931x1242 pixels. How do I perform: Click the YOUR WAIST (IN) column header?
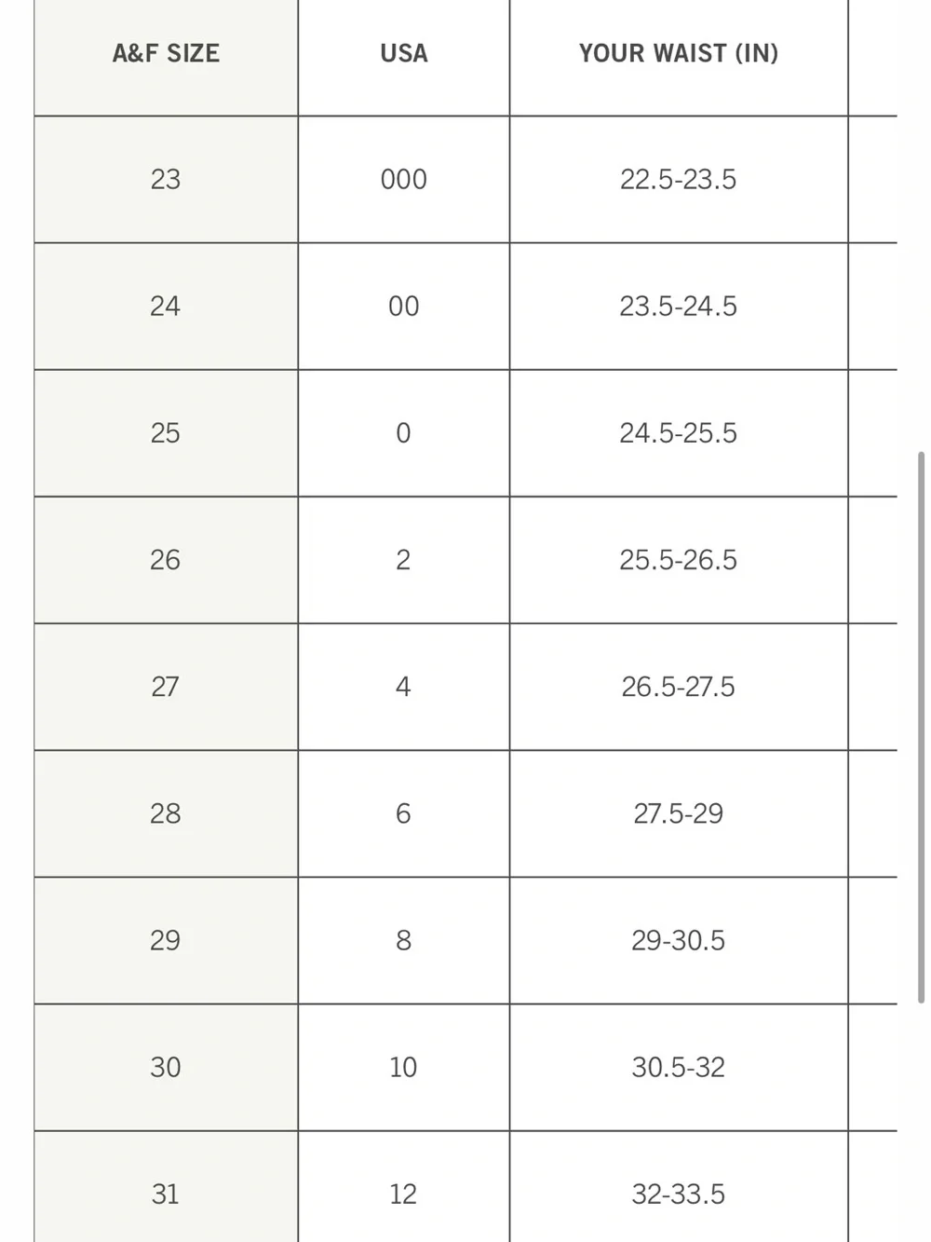679,54
